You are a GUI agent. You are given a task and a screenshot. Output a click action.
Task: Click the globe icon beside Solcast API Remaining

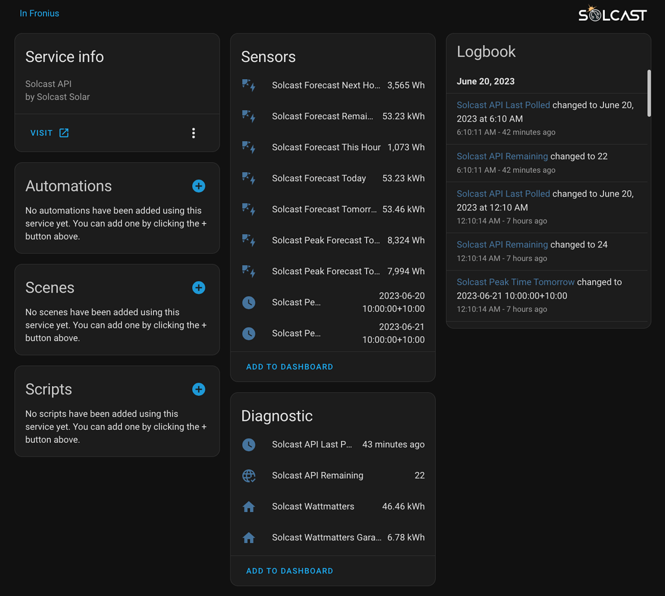(x=249, y=476)
